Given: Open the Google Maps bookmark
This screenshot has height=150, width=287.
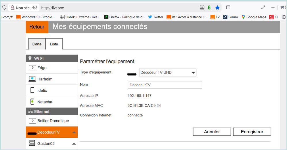Looking at the screenshot, I should tap(254, 17).
